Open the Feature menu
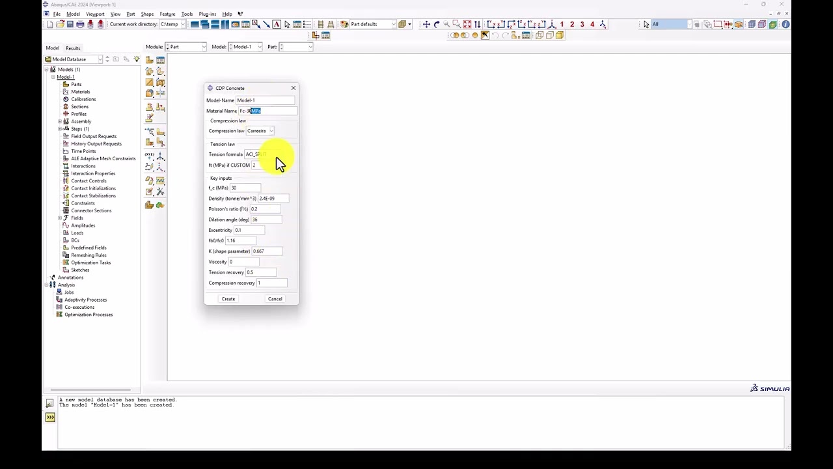The image size is (833, 469). (x=167, y=14)
